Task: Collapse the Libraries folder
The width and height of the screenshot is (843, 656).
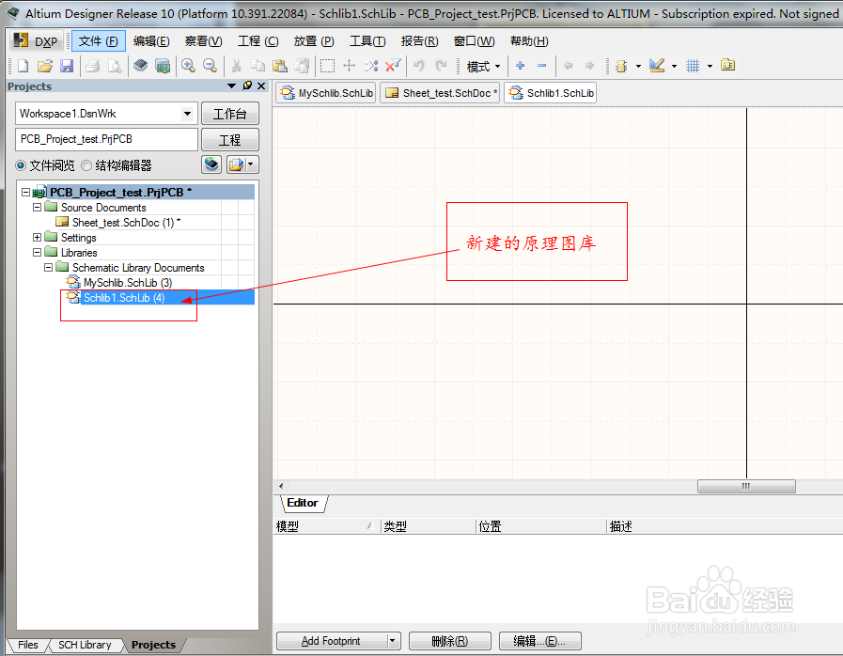Action: pyautogui.click(x=37, y=252)
